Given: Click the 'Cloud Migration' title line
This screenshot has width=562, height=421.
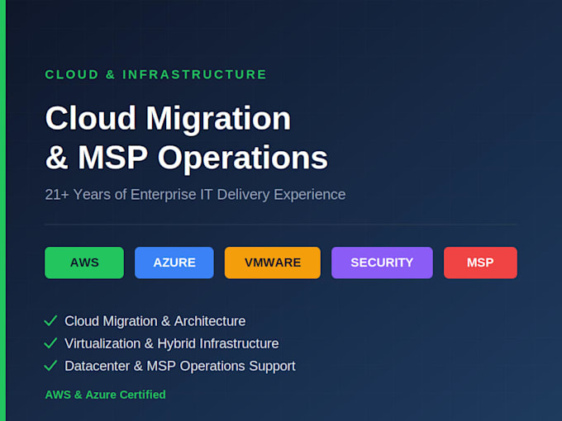Looking at the screenshot, I should tap(168, 119).
